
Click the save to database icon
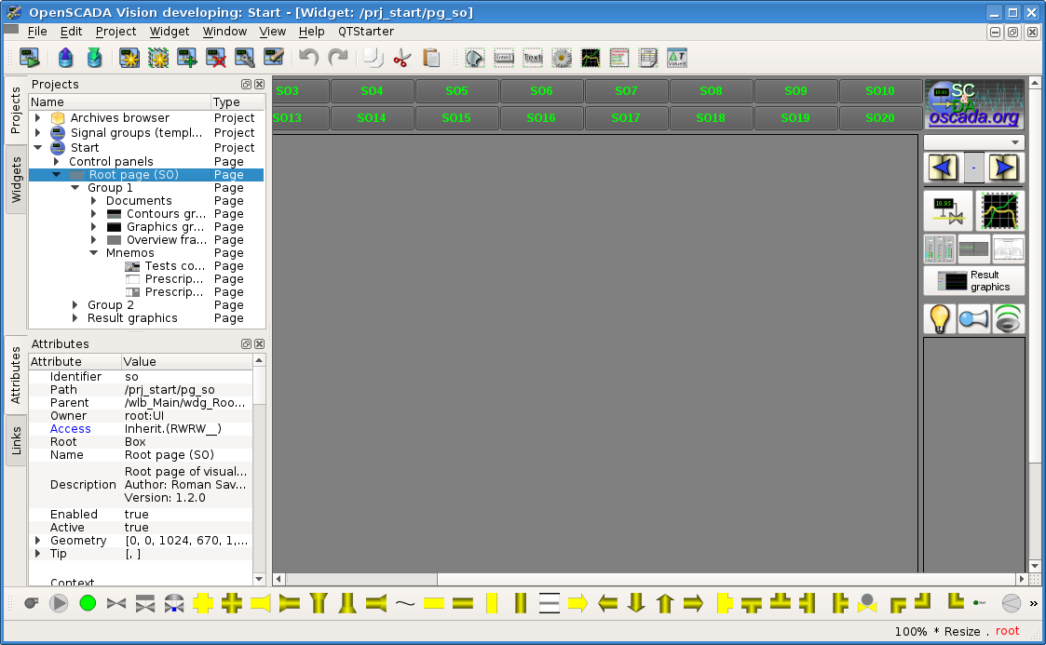(95, 58)
